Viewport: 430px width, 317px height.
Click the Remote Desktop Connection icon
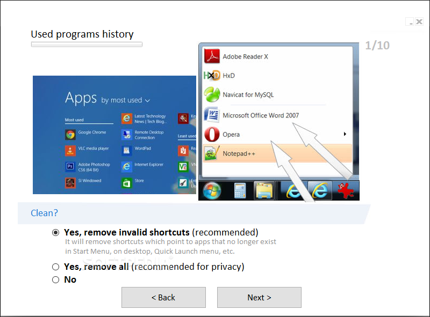[126, 135]
